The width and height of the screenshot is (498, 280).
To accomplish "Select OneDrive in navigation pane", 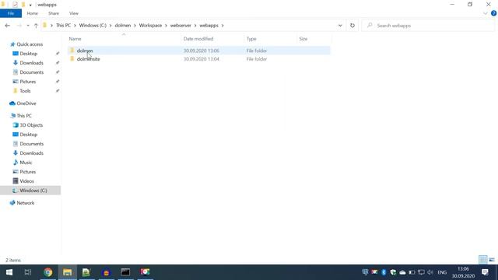I will [26, 103].
